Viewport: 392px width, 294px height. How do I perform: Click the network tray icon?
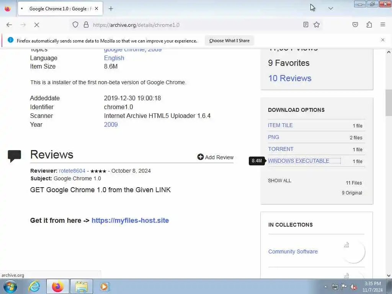click(335, 287)
